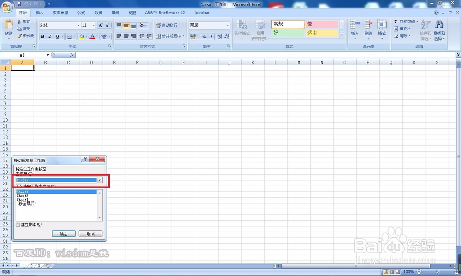The width and height of the screenshot is (461, 276).
Task: Expand the cell styles gallery
Action: [x=342, y=35]
